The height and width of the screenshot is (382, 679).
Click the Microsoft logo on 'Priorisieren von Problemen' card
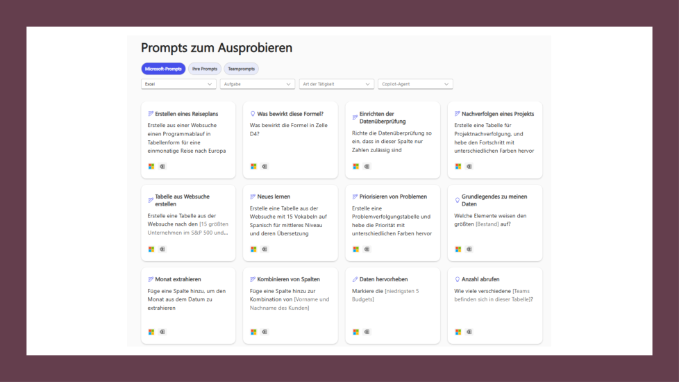356,249
